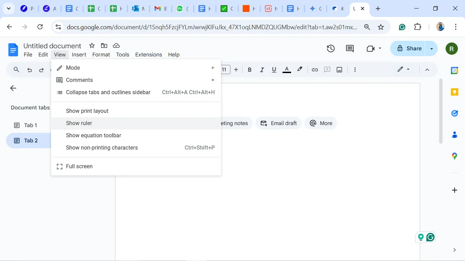The width and height of the screenshot is (465, 261).
Task: Click the Insert image icon
Action: tap(339, 70)
